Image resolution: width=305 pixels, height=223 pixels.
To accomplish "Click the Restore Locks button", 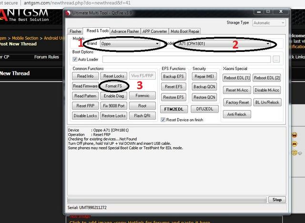I will [x=113, y=116].
